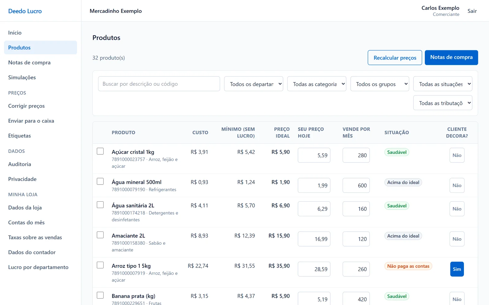The height and width of the screenshot is (305, 489).
Task: Click the Recalcular preços button
Action: tap(395, 58)
